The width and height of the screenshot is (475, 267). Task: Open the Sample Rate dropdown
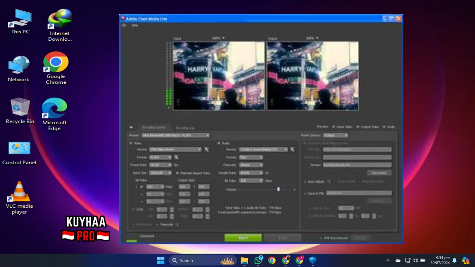(x=251, y=173)
